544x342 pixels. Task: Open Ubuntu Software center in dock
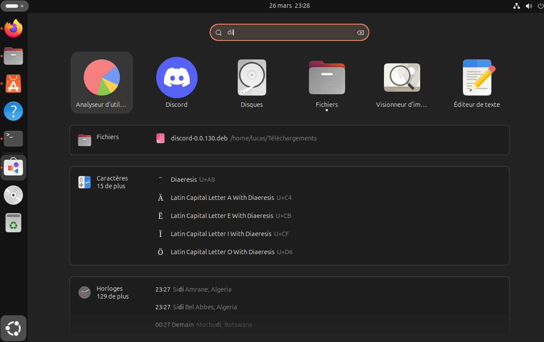point(13,84)
